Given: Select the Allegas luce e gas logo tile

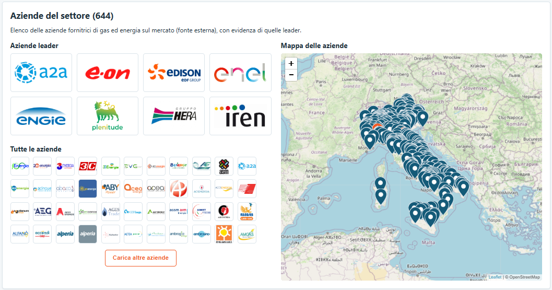Looking at the screenshot, I should 247,212.
